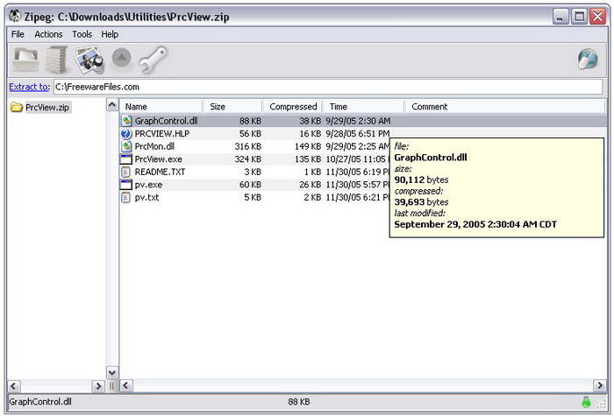Open the File menu

(18, 34)
